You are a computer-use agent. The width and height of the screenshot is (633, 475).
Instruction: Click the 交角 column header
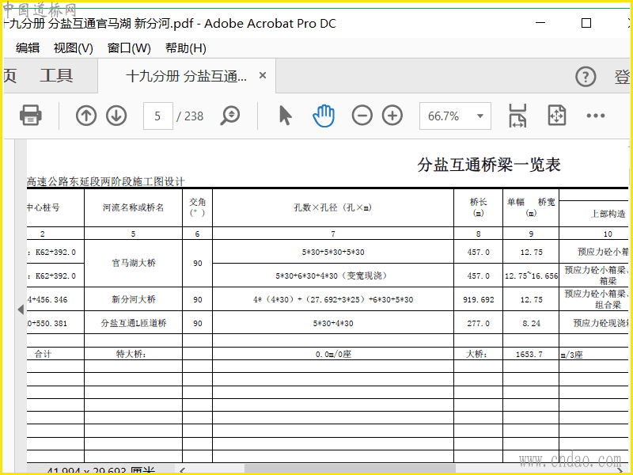pos(197,207)
